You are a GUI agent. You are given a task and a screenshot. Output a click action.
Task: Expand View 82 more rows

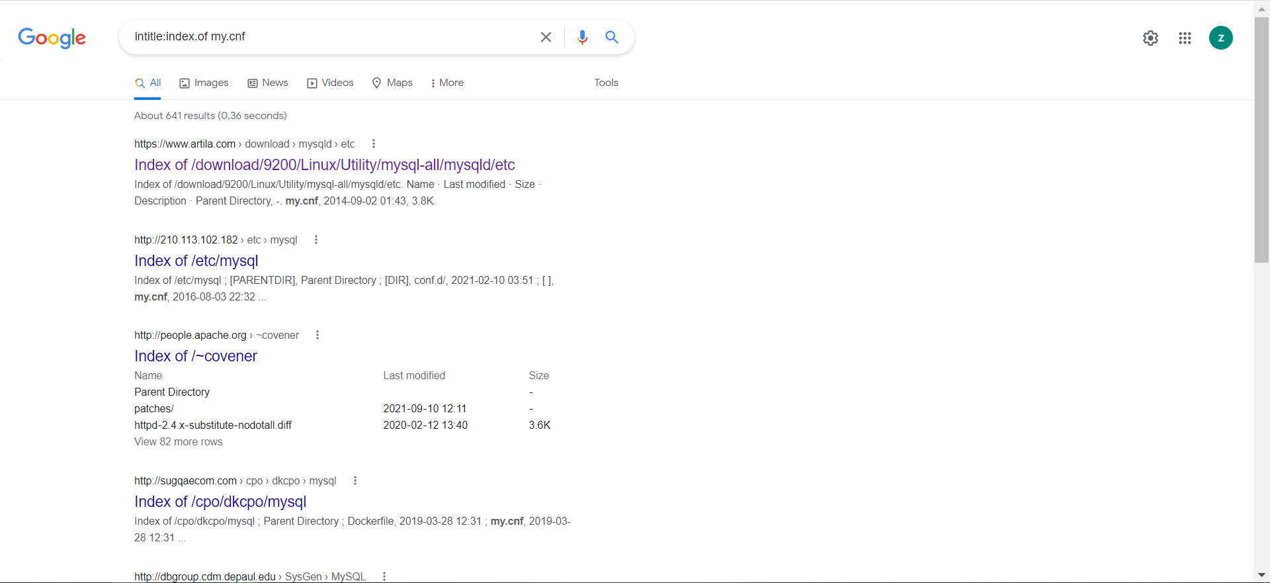[x=179, y=441]
